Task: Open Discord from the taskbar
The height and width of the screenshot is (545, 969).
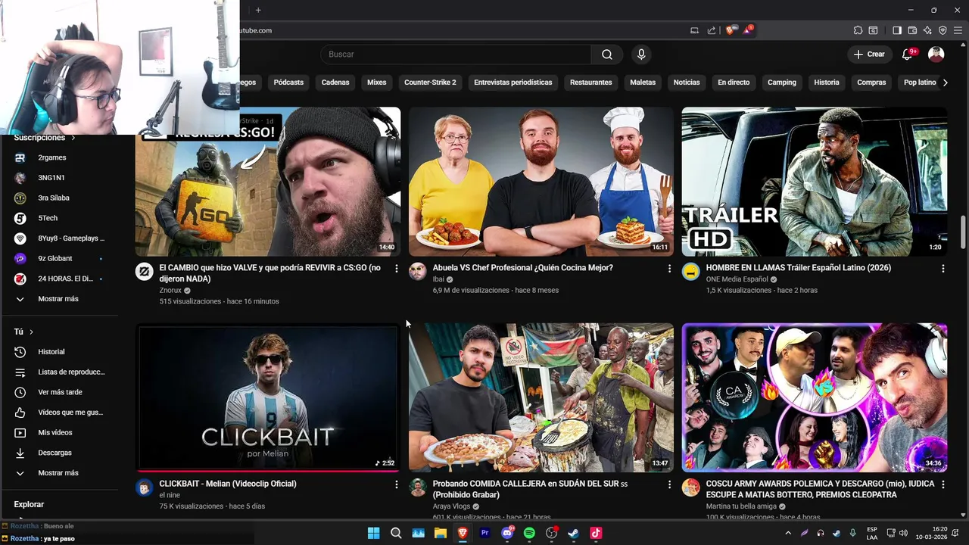Action: coord(507,533)
